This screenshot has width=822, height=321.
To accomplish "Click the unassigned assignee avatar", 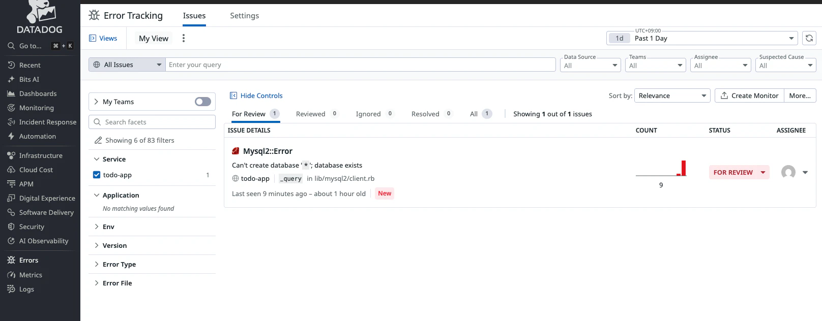I will (x=788, y=172).
